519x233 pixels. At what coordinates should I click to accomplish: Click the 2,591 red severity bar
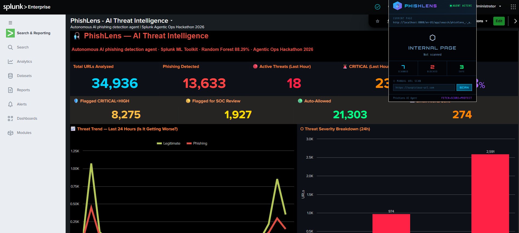(x=490, y=194)
